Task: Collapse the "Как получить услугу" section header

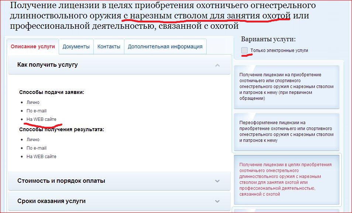Action: 48,65
